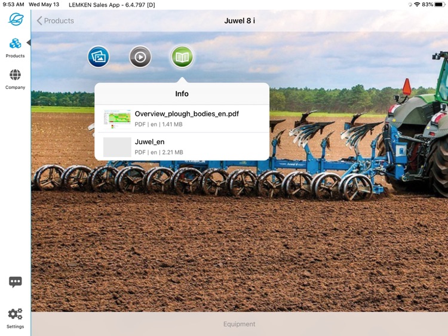Open the Equipment tab at the bottom
Image resolution: width=448 pixels, height=336 pixels.
click(x=240, y=324)
